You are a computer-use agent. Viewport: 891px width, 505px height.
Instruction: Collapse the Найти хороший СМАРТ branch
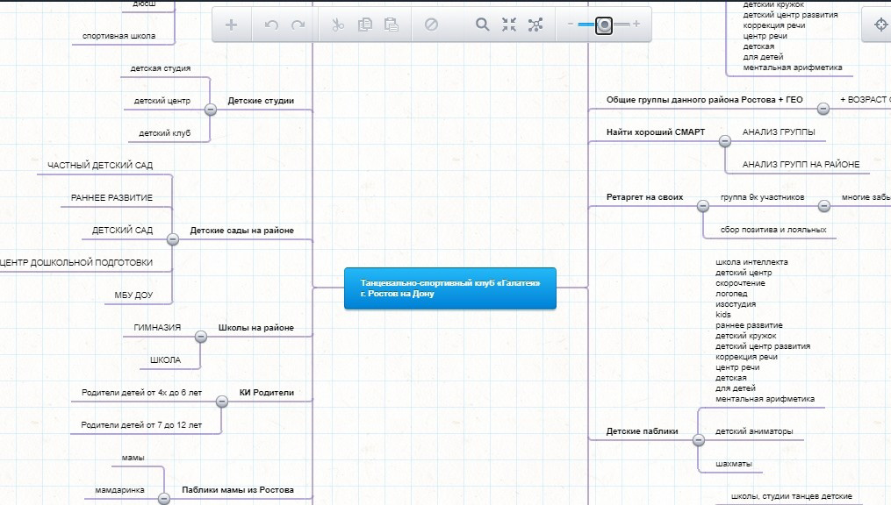[724, 141]
